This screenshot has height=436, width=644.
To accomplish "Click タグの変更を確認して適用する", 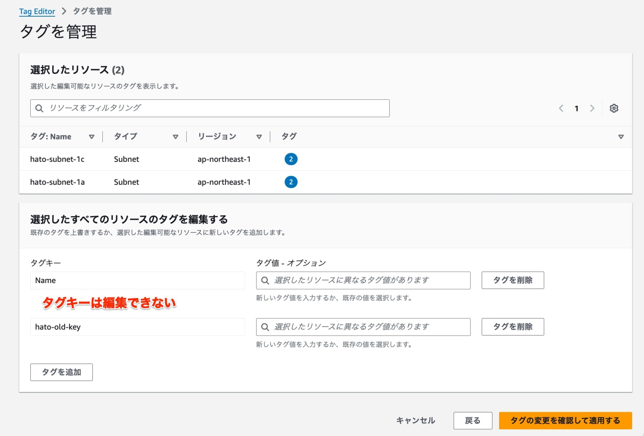I will [565, 421].
